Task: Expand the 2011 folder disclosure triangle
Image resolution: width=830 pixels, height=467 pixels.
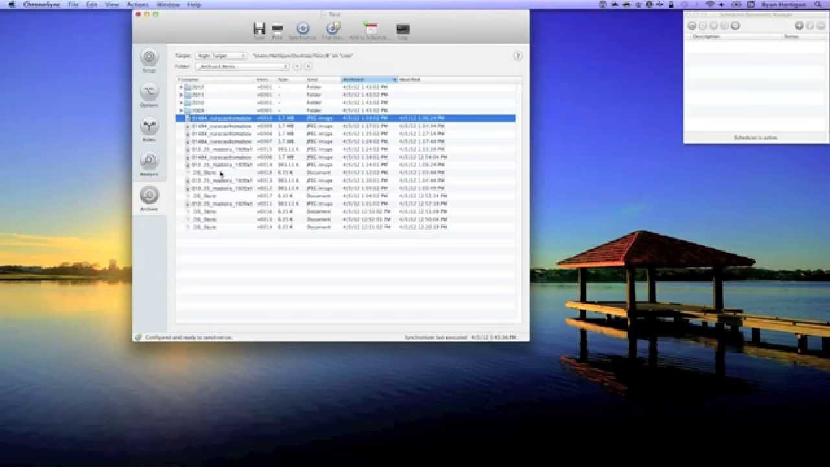Action: tap(181, 95)
